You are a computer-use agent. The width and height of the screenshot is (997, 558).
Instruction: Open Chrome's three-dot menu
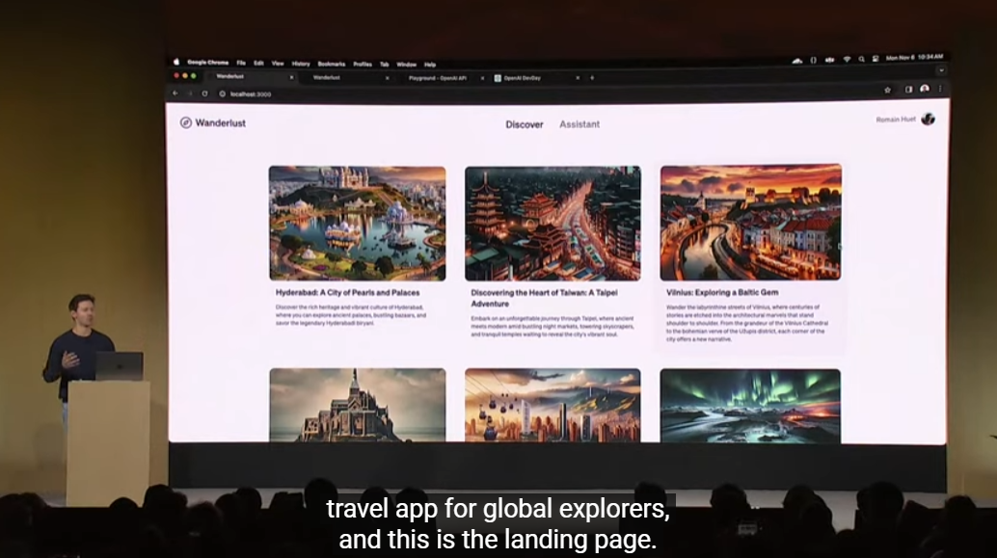click(x=940, y=89)
